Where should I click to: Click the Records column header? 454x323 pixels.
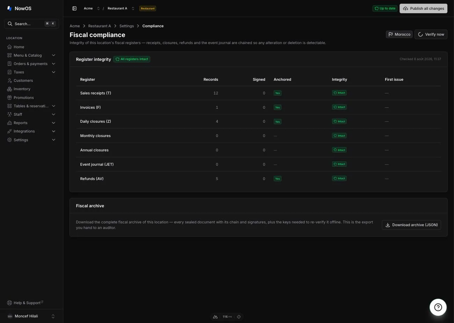click(x=211, y=79)
